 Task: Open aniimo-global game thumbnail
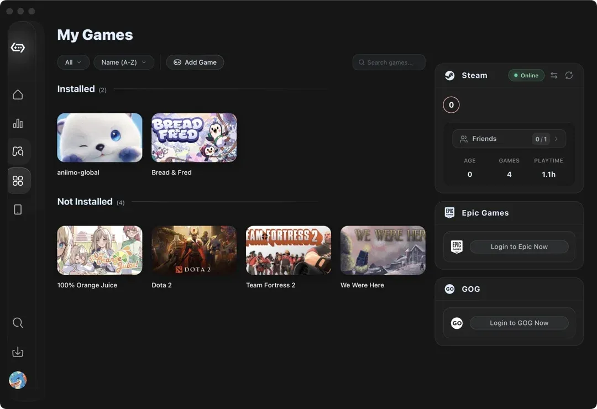(x=99, y=138)
